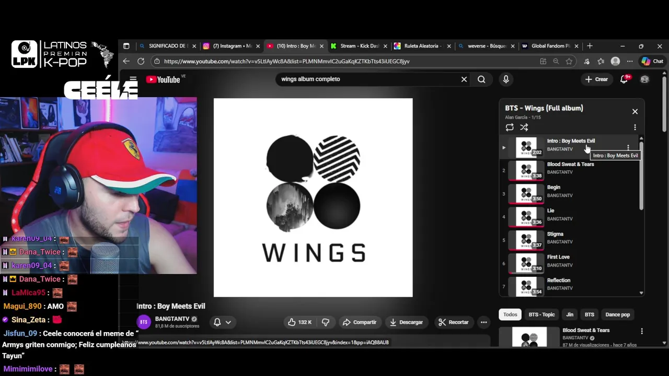Viewport: 669px width, 376px height.
Task: Open the zoom magnifier icon in address bar
Action: pos(556,61)
